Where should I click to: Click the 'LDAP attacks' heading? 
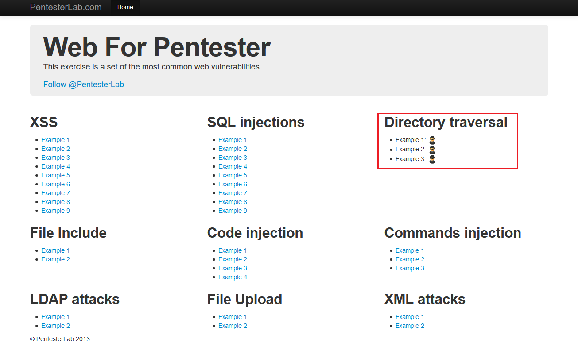pos(75,299)
